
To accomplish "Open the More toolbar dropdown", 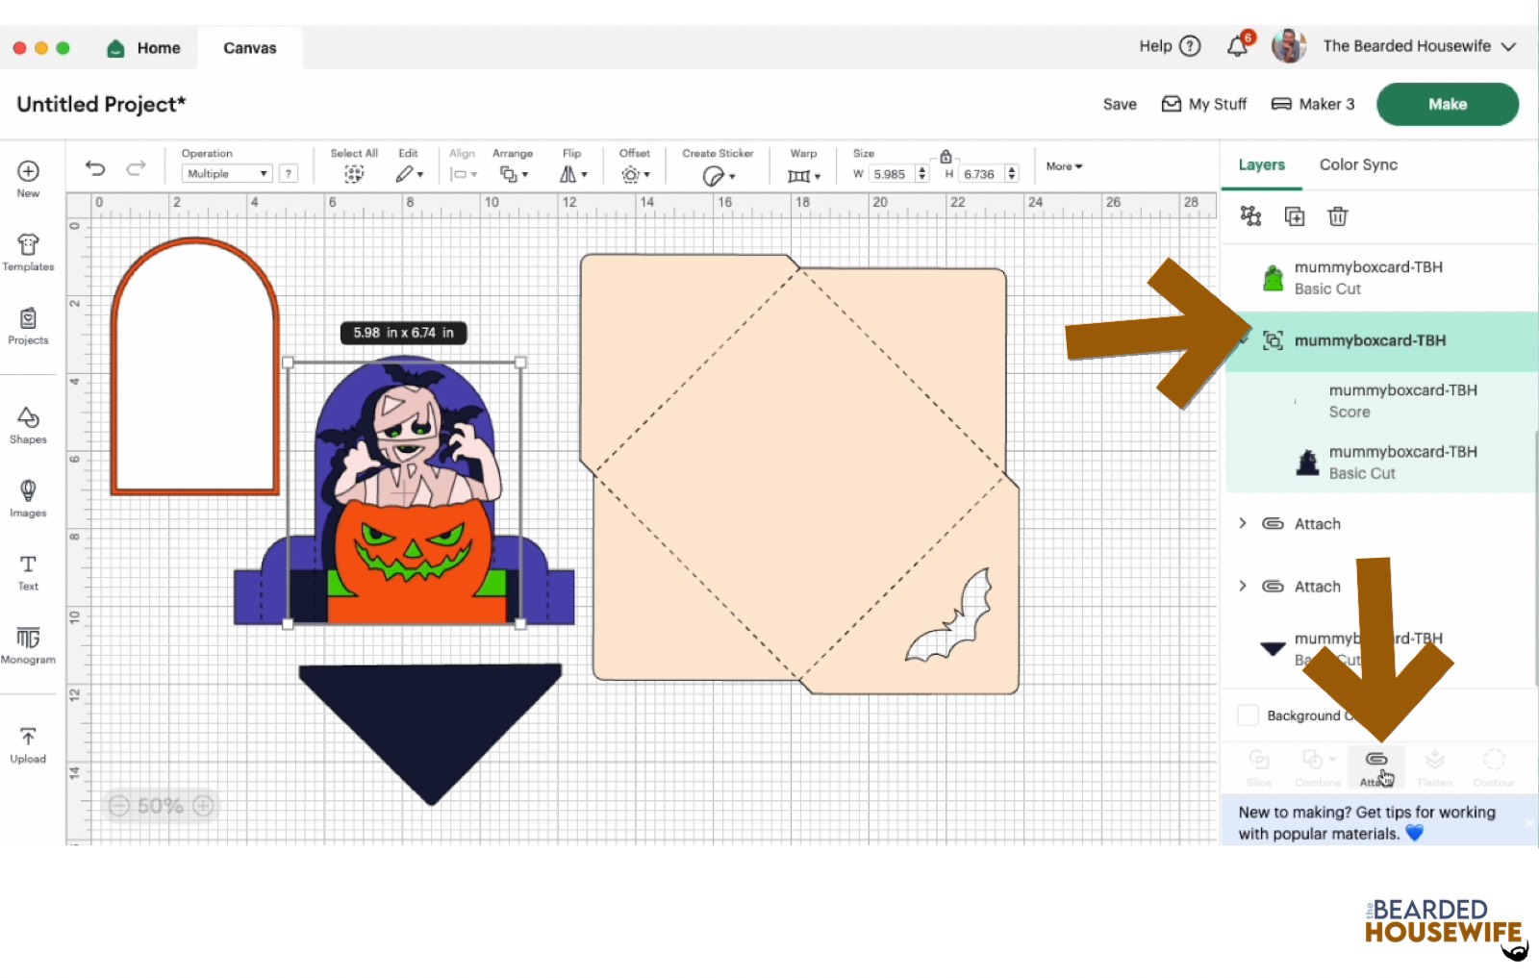I will (x=1064, y=166).
